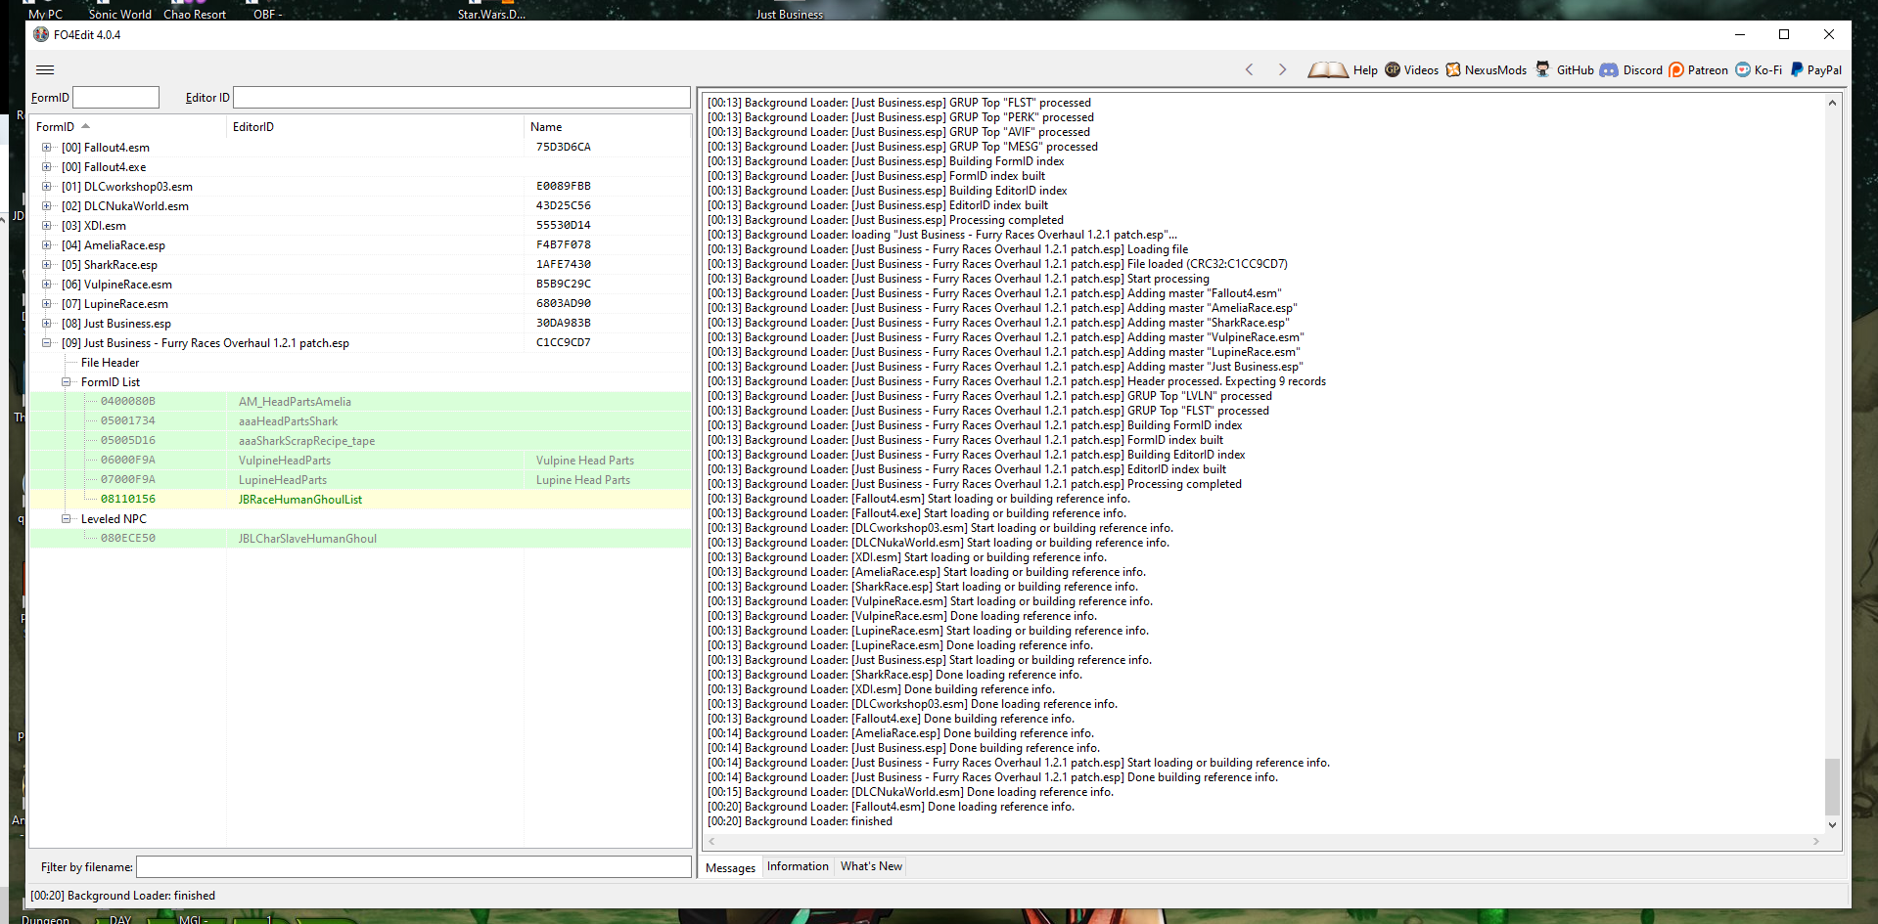Sort by the EditorID column header
The width and height of the screenshot is (1878, 924).
point(375,127)
